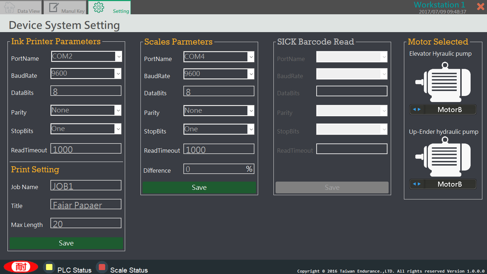
Task: Select the Setting tab
Action: pyautogui.click(x=110, y=7)
